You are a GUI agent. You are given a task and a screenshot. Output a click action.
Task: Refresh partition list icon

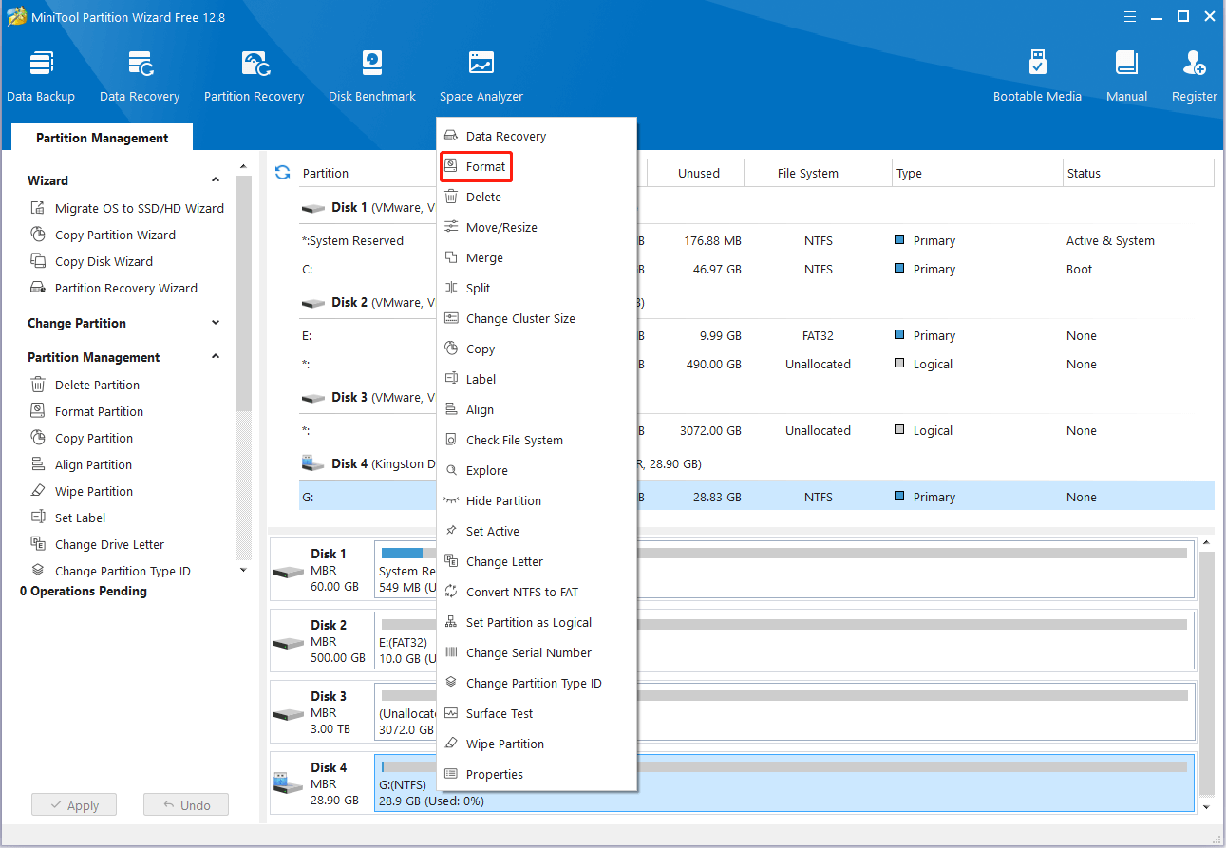pyautogui.click(x=282, y=173)
